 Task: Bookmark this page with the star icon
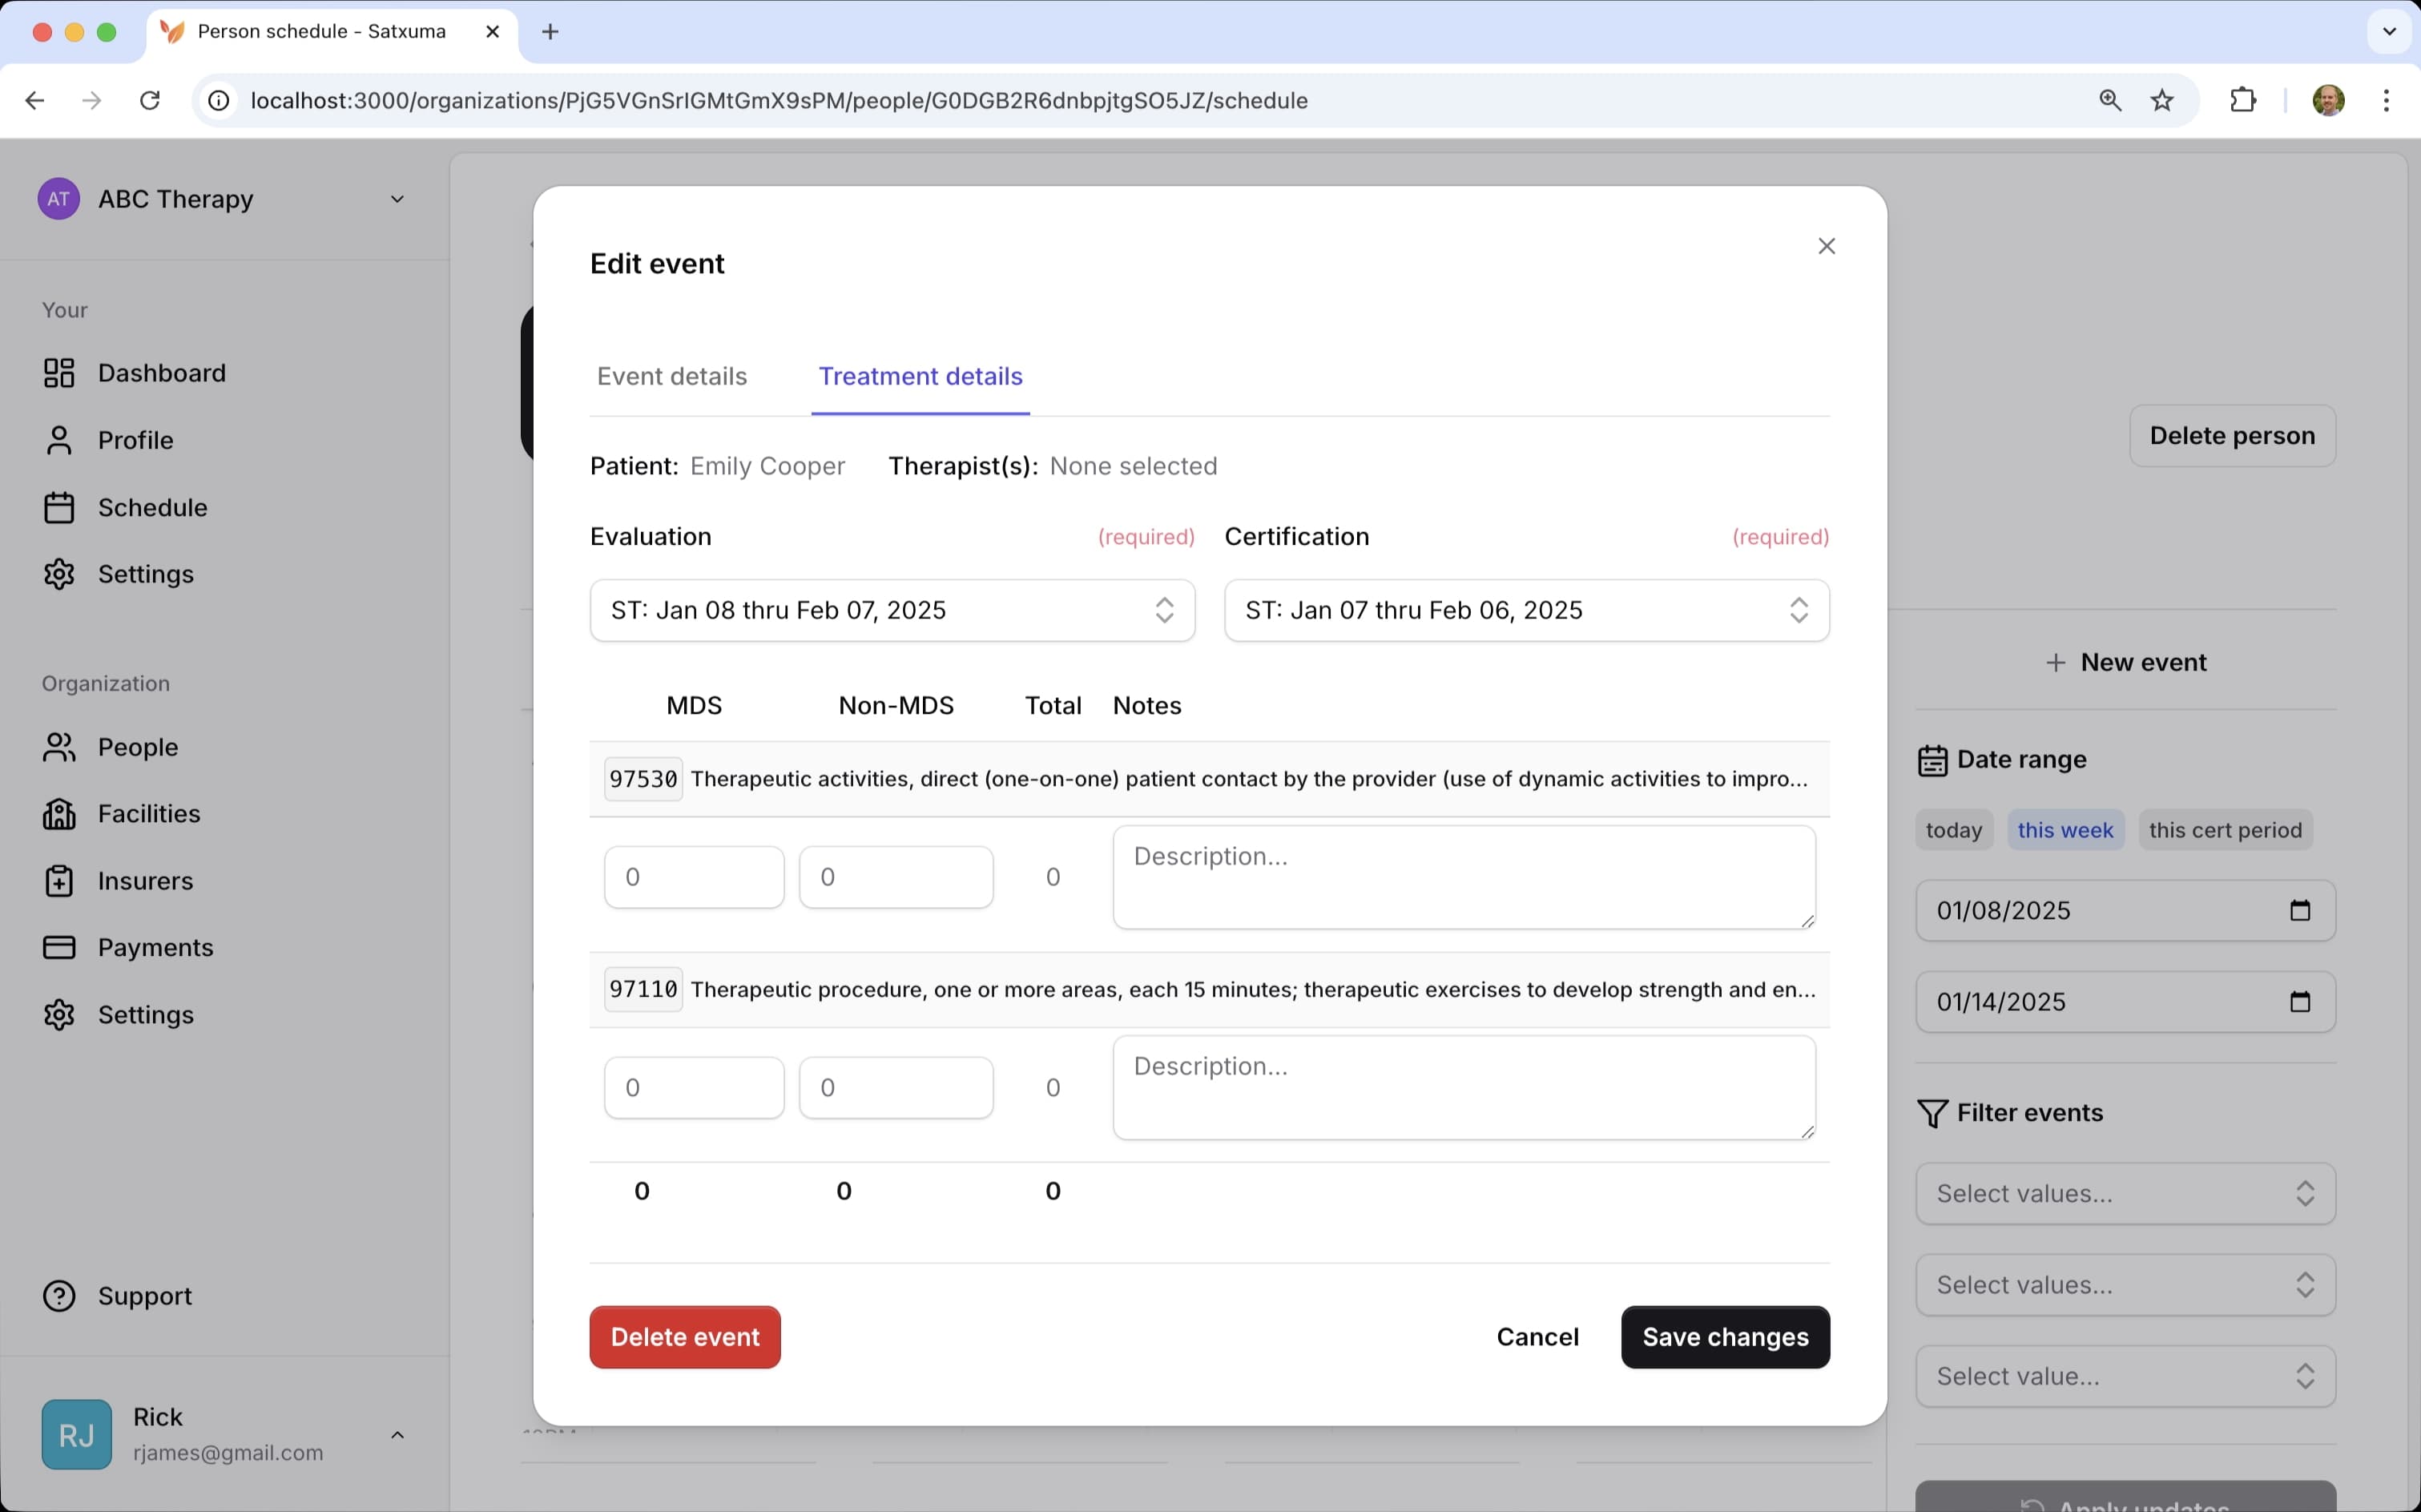click(x=2162, y=100)
